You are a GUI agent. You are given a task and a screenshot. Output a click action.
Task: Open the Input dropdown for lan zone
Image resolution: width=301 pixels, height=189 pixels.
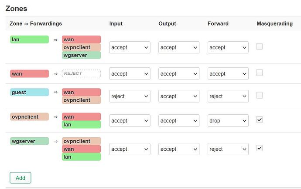coord(130,47)
